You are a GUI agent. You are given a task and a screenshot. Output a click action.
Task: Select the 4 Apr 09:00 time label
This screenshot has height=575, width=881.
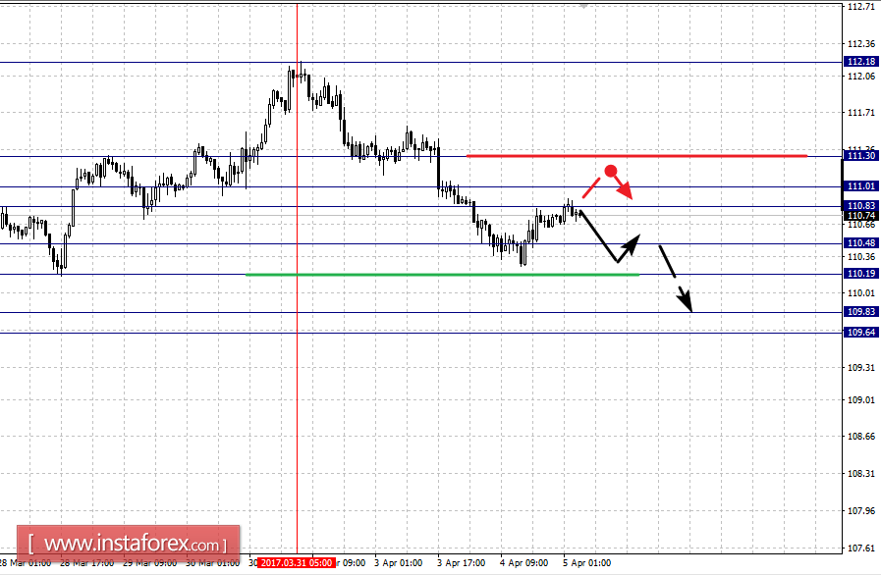tap(523, 562)
